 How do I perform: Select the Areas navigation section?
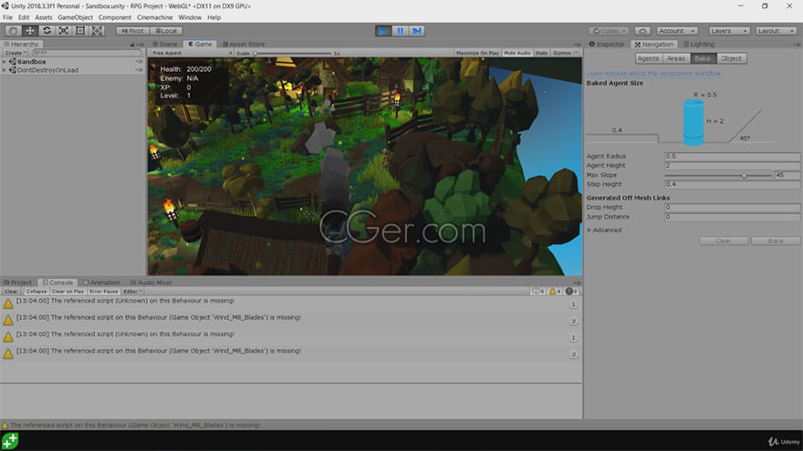pos(676,58)
